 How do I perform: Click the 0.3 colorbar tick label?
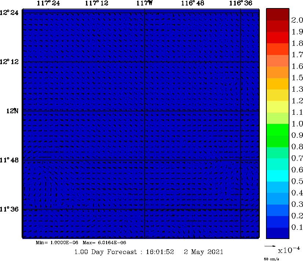point(297,204)
